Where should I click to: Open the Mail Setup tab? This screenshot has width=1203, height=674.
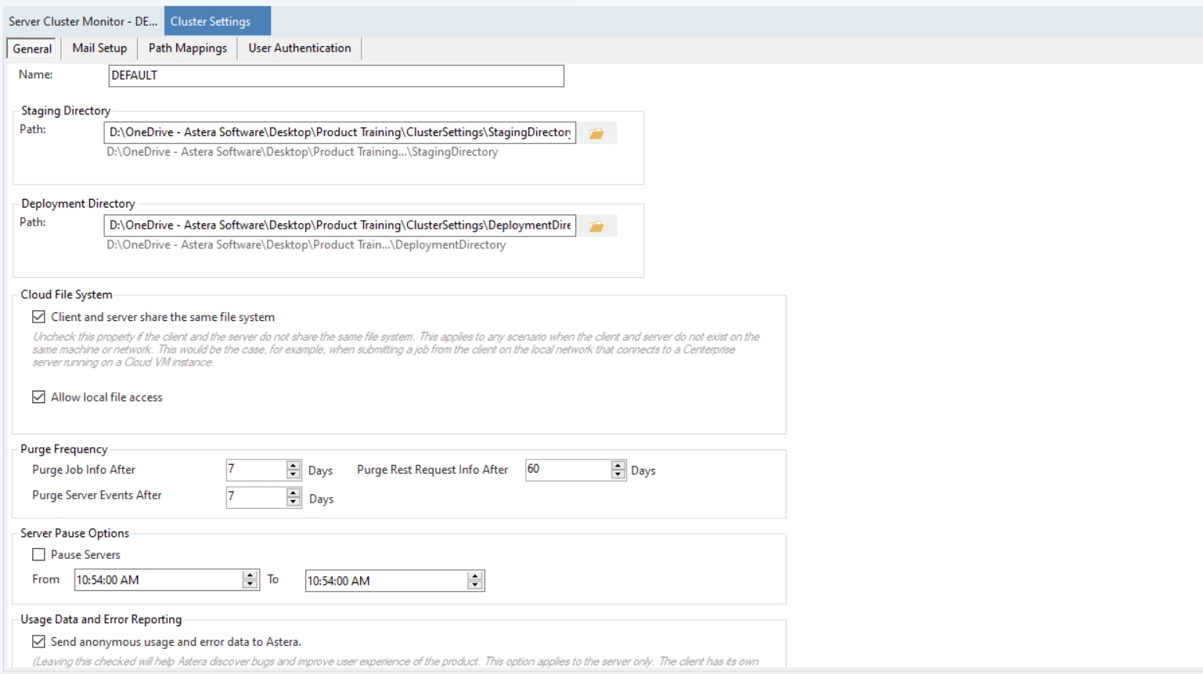(99, 48)
